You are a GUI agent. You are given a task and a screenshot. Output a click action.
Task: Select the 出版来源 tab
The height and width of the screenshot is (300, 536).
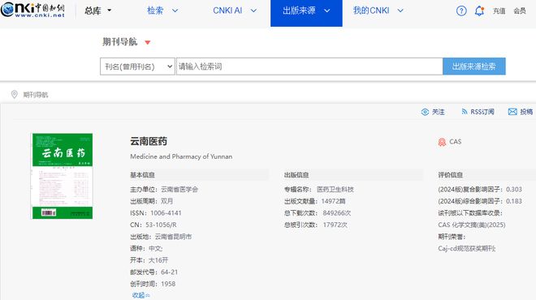[x=306, y=13]
